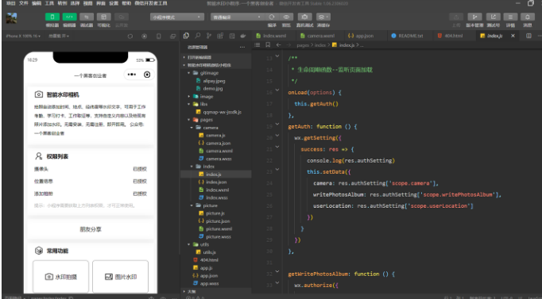The image size is (542, 299).
Task: Click the split editor icon
Action: (528, 36)
